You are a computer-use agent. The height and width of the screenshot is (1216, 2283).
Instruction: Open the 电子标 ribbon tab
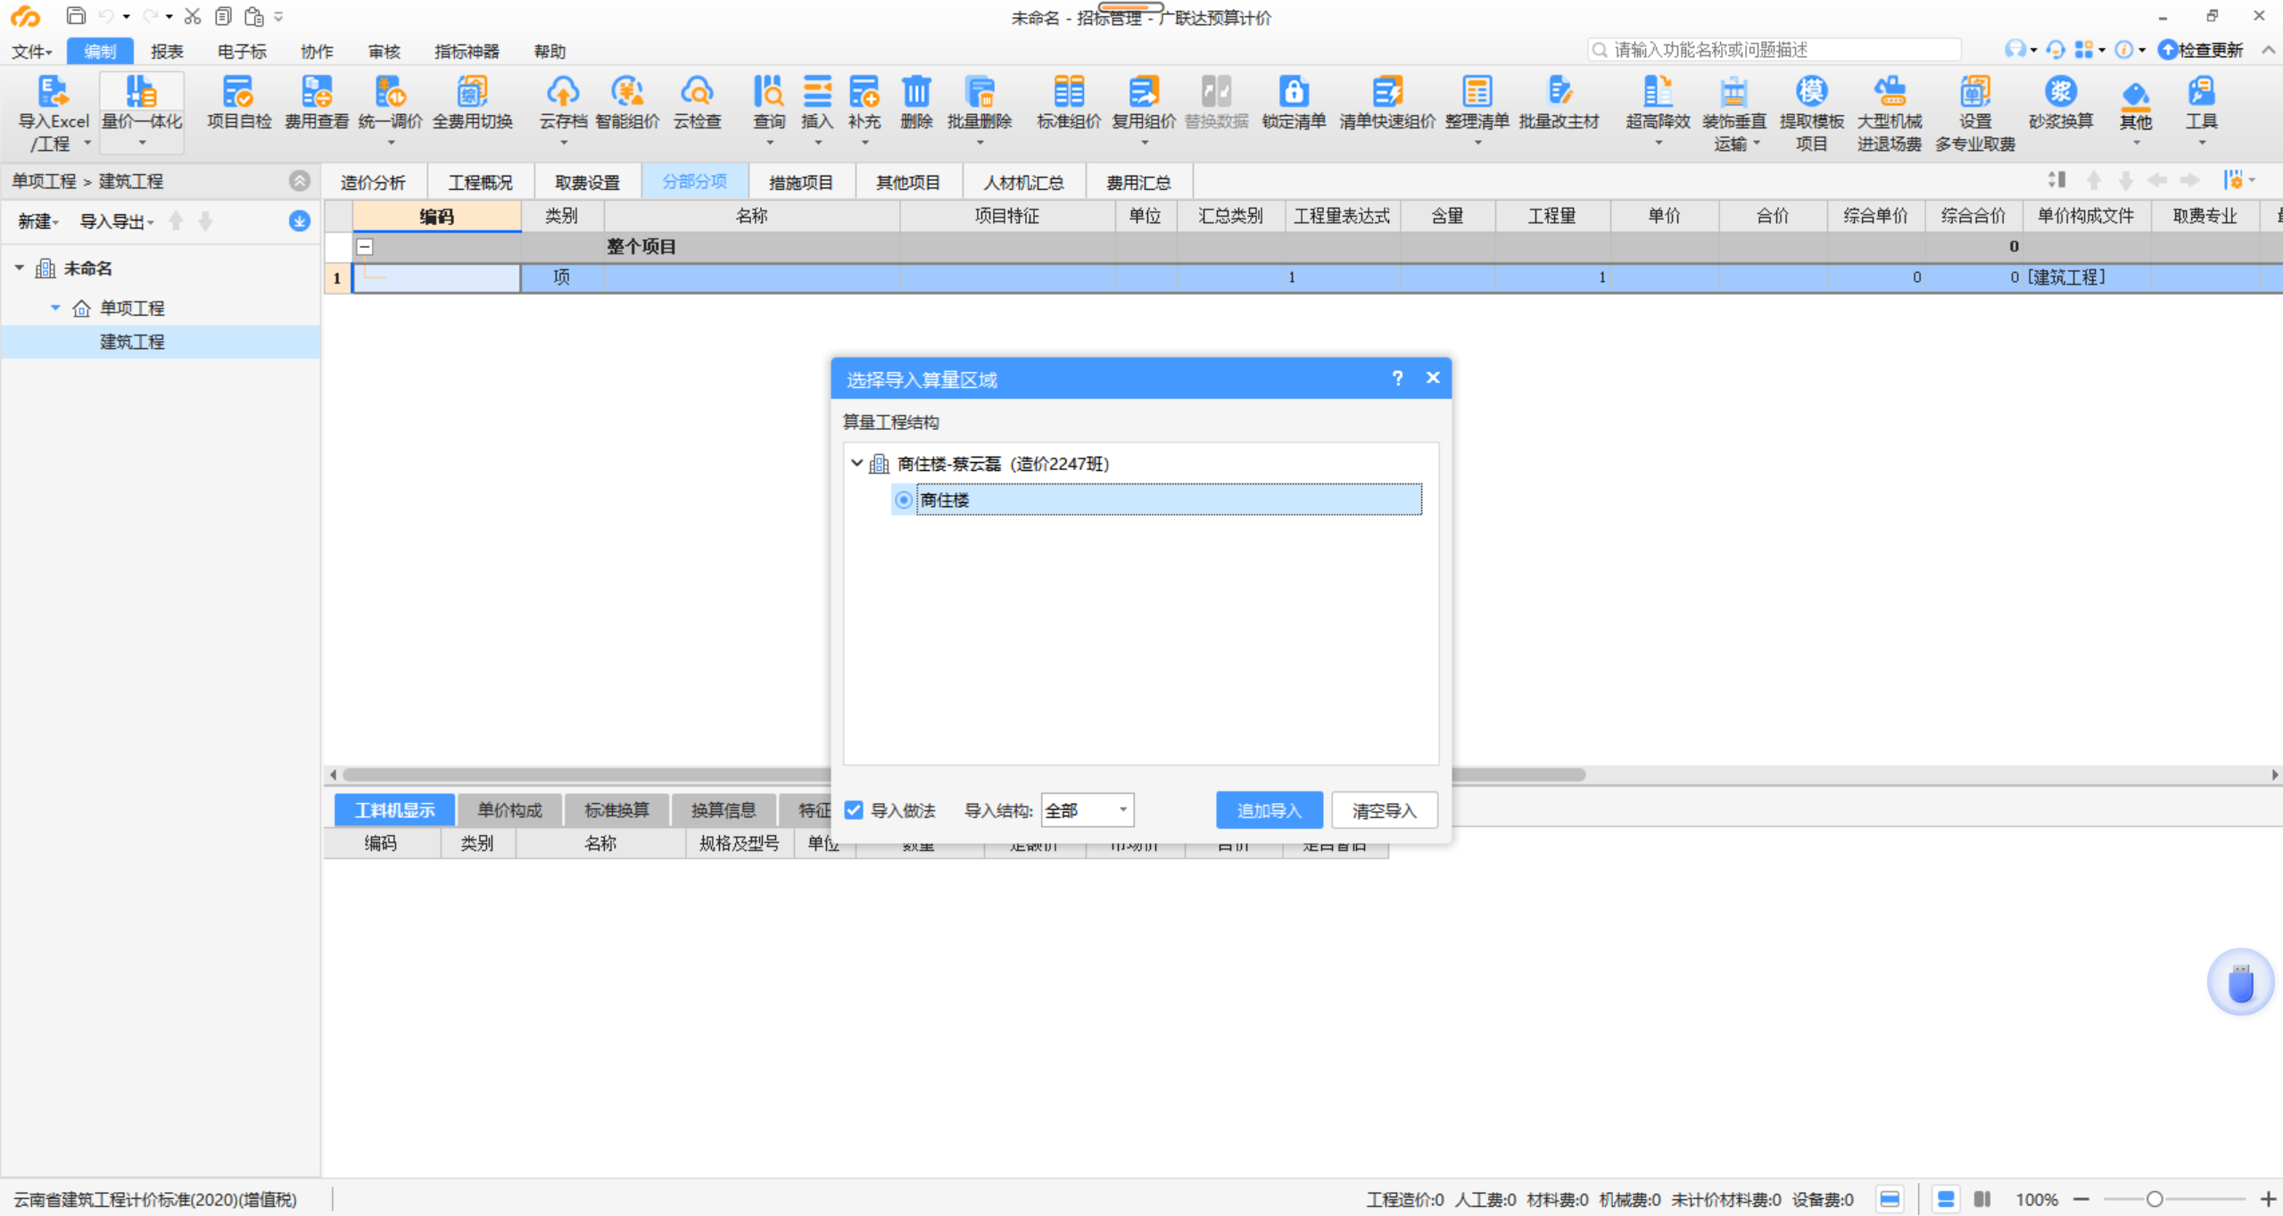coord(242,51)
